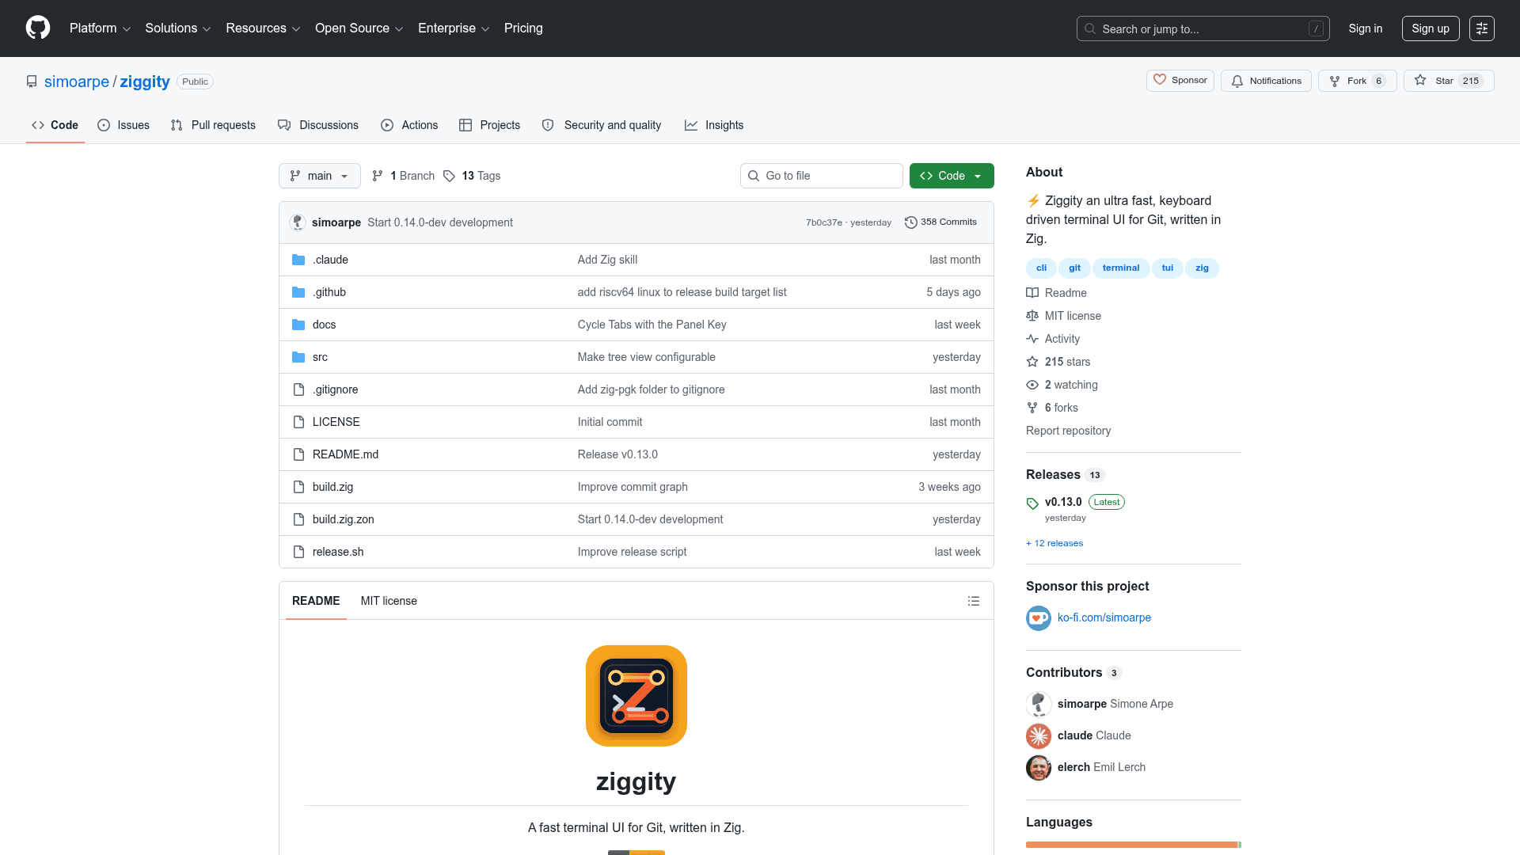Click the build.zig file icon
This screenshot has width=1520, height=855.
(x=298, y=487)
